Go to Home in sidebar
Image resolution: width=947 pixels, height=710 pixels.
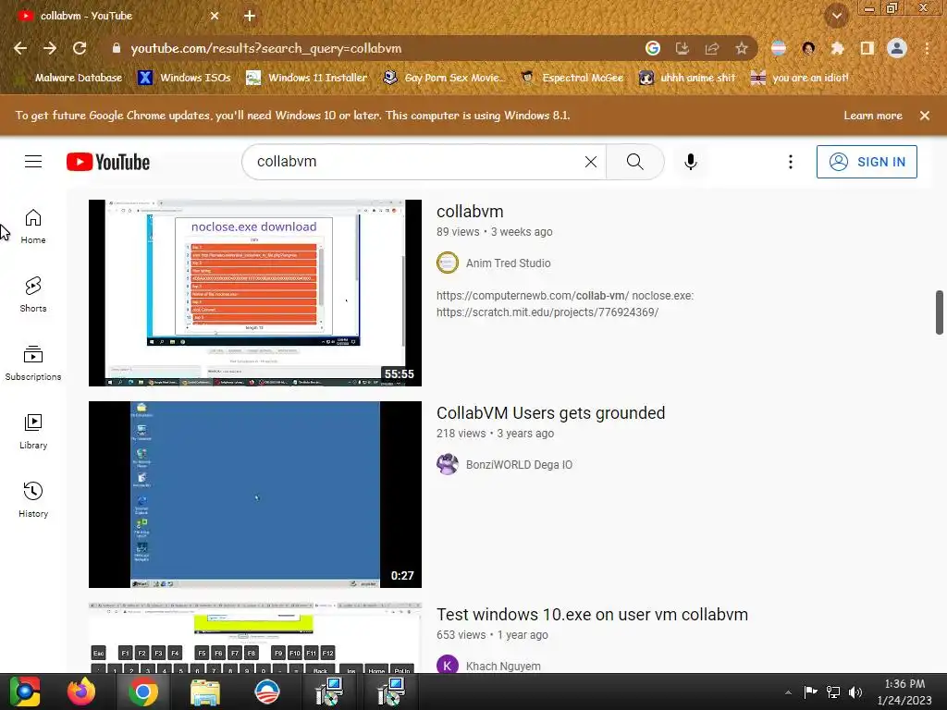pyautogui.click(x=33, y=226)
